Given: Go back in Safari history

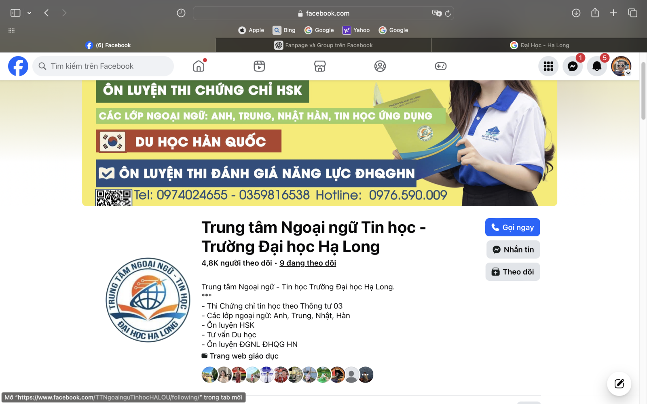Looking at the screenshot, I should (x=47, y=13).
